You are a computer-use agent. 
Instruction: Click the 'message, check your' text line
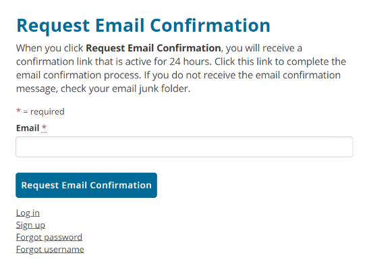pyautogui.click(x=63, y=89)
